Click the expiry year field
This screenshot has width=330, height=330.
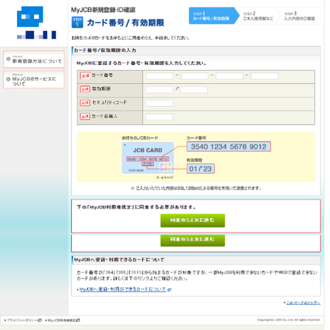pyautogui.click(x=194, y=90)
